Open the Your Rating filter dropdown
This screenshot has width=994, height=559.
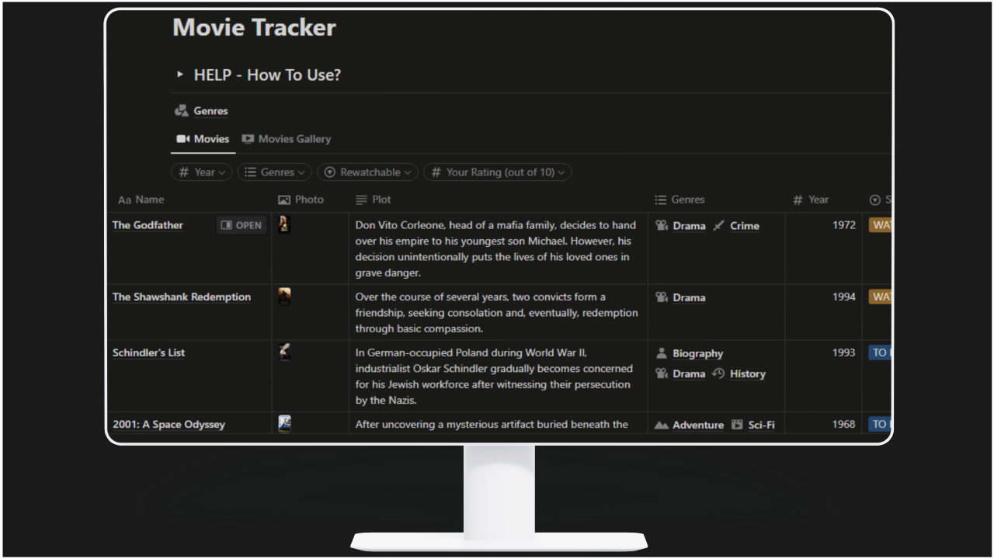pos(497,172)
